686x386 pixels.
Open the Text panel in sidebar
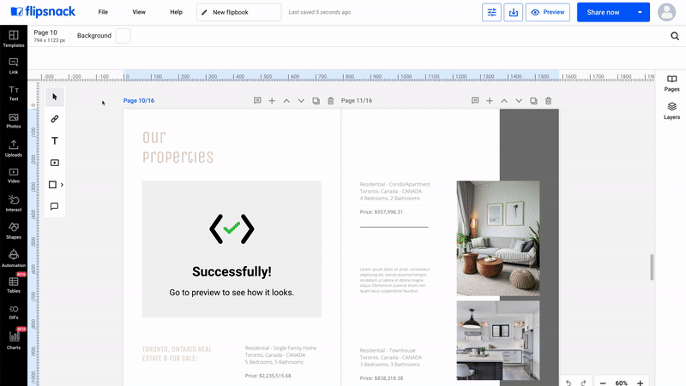coord(14,93)
